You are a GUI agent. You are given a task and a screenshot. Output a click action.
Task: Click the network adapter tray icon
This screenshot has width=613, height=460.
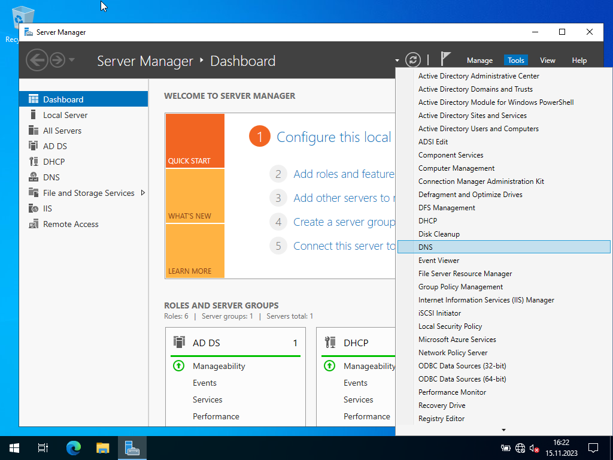click(x=505, y=448)
